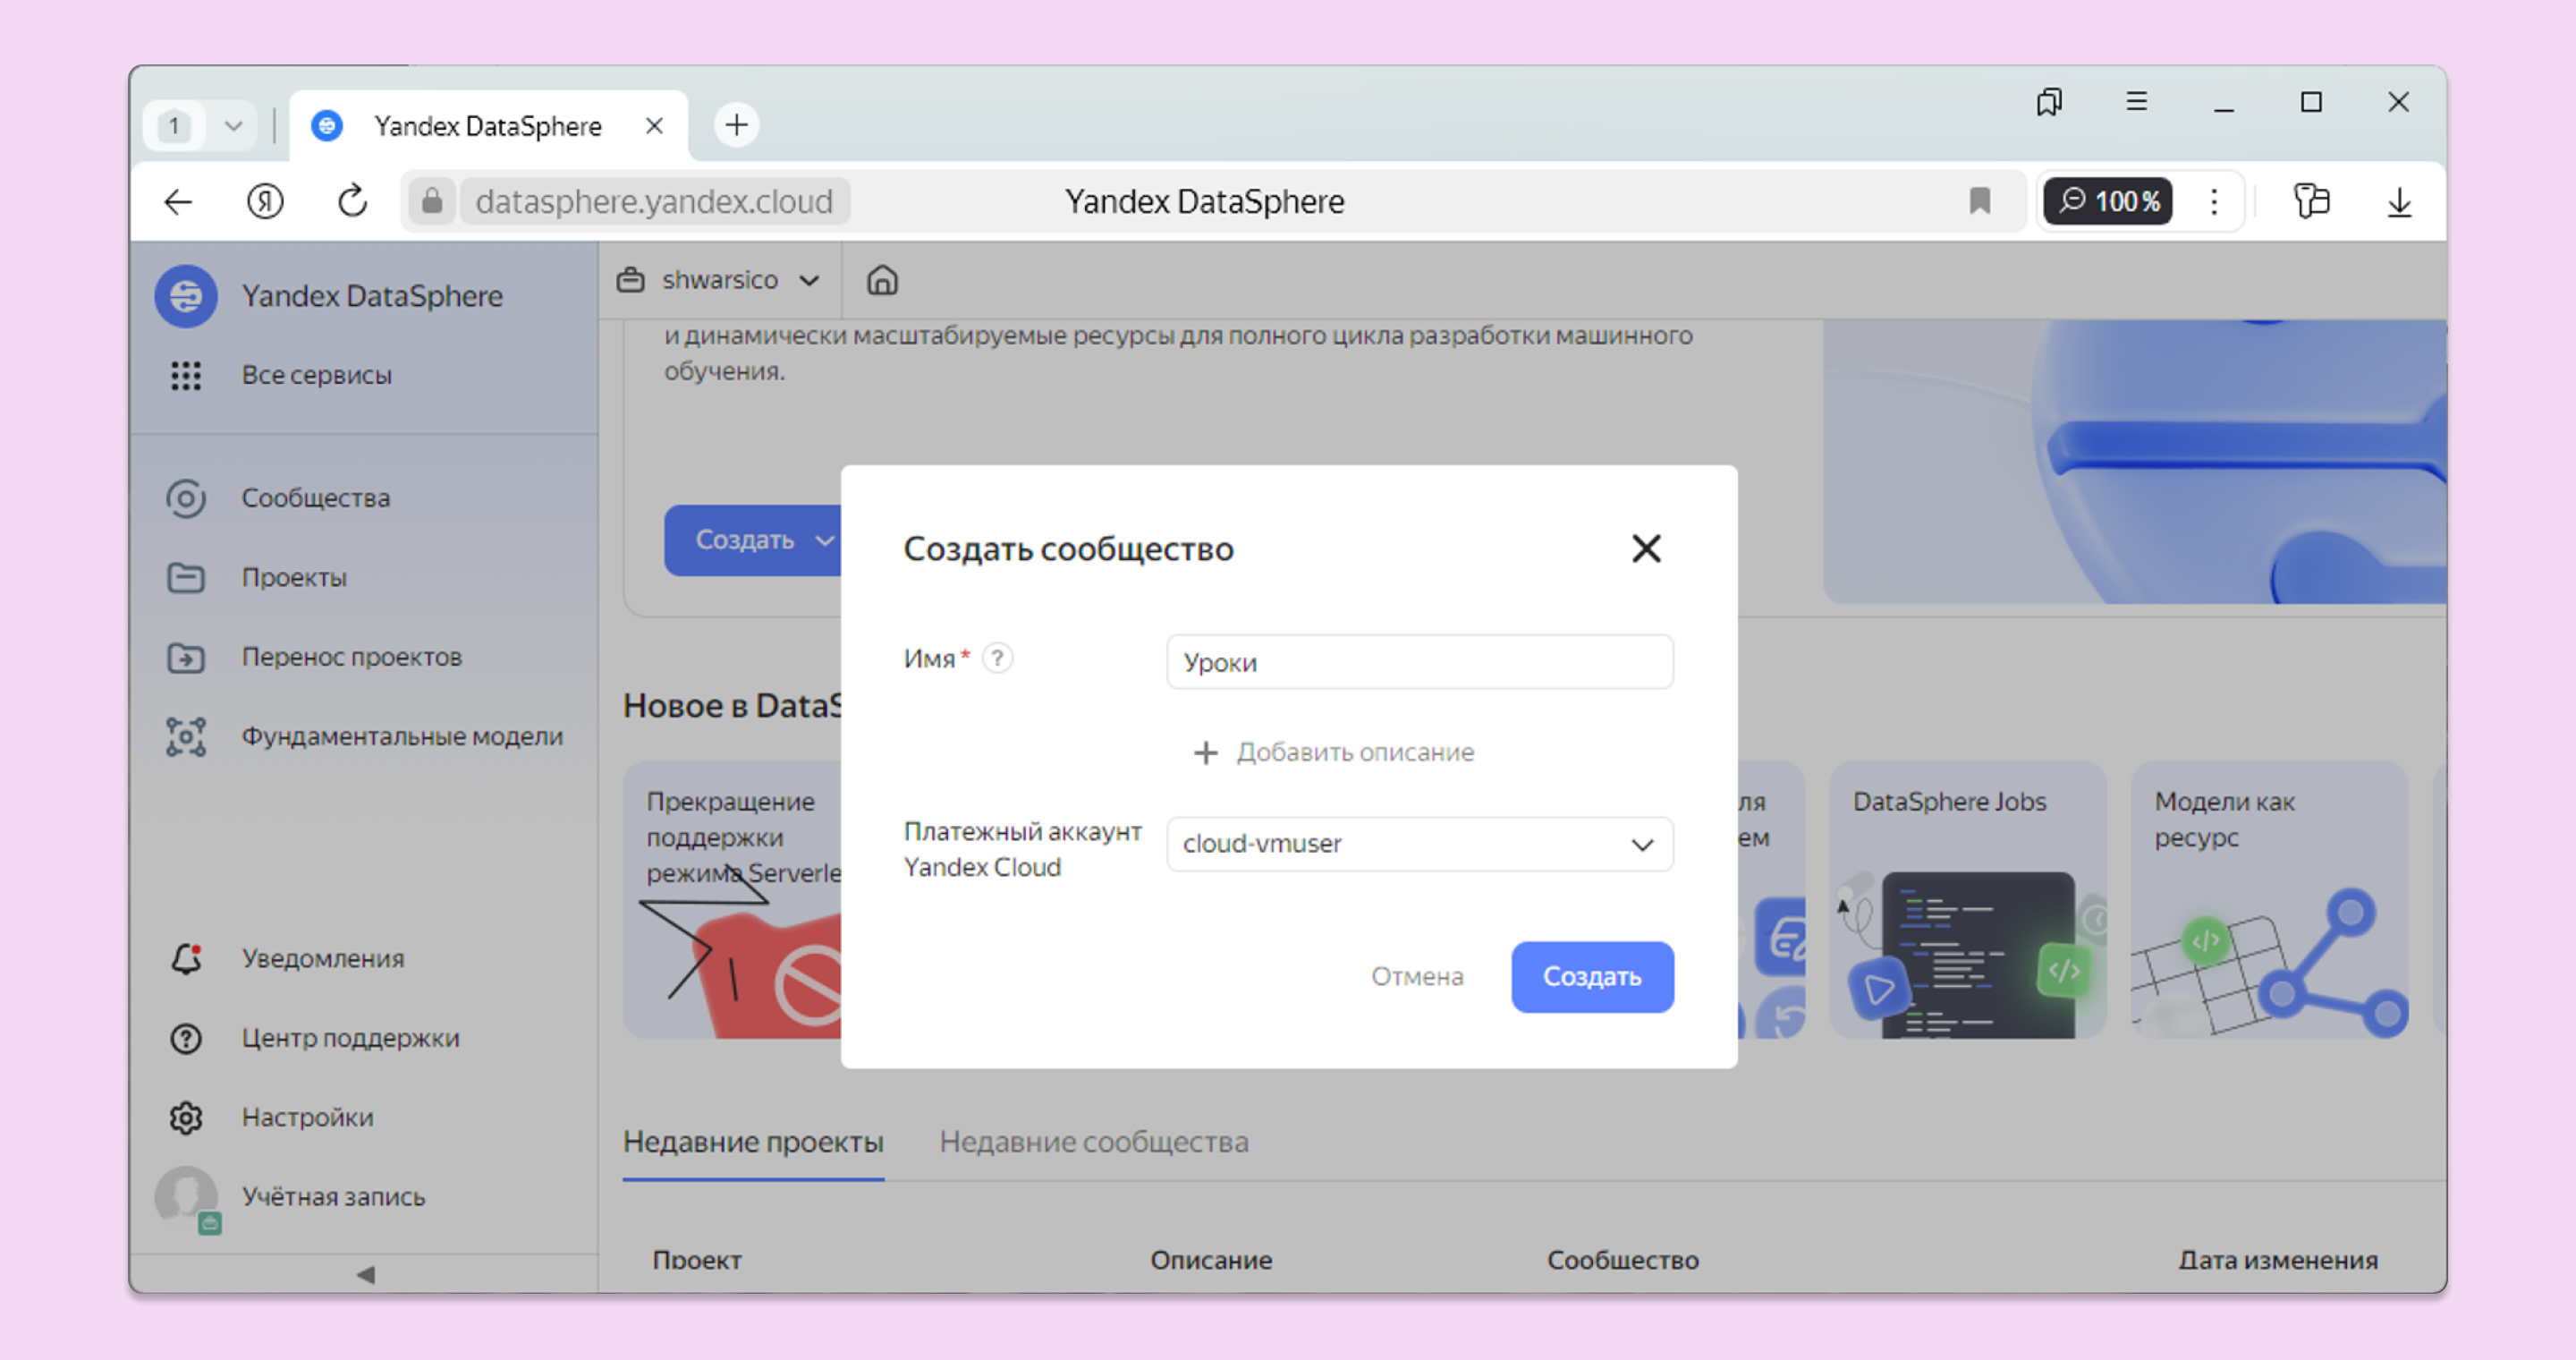Open the Настройки gear icon
Viewport: 2576px width, 1360px height.
185,1117
